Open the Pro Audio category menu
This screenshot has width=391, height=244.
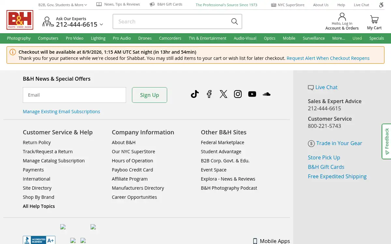122,38
